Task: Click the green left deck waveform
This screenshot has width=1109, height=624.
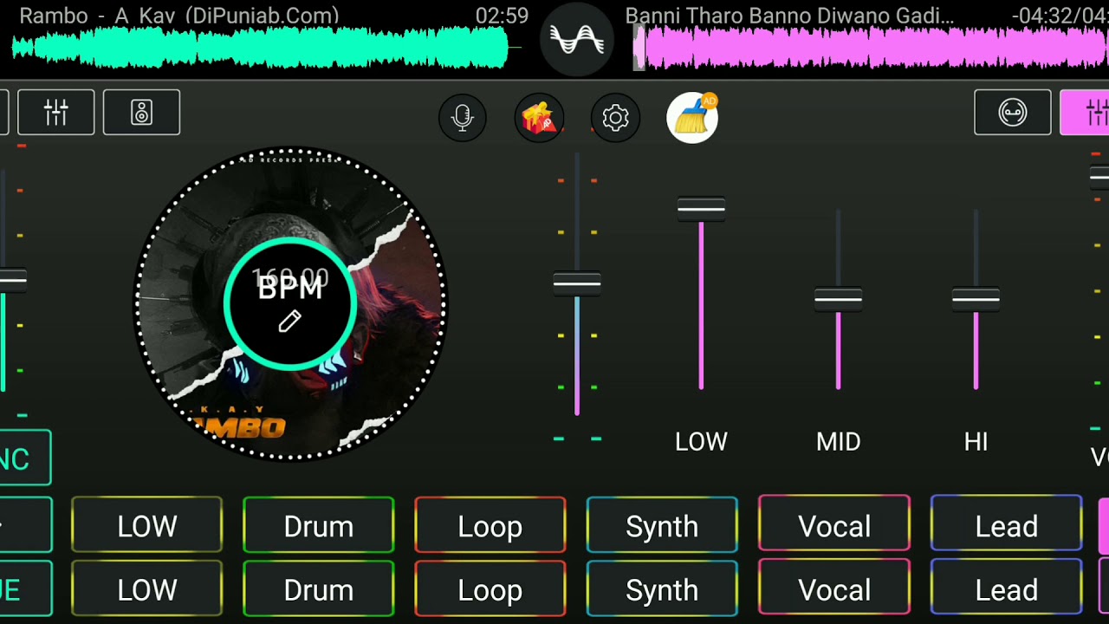Action: [260, 49]
